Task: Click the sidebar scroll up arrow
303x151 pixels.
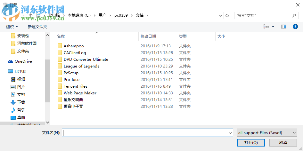Action: [47, 35]
